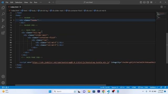Go forward with the right arrow
Image resolution: width=168 pixels, height=94 pixels.
[53, 2]
